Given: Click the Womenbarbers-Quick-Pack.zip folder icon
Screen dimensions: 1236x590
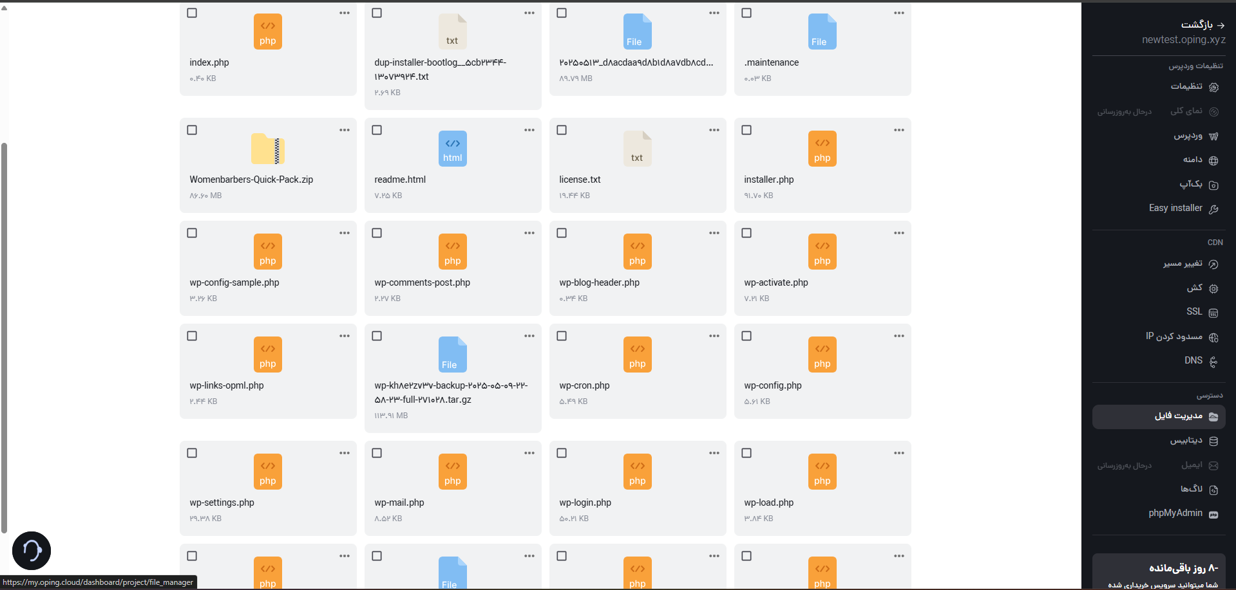Looking at the screenshot, I should pyautogui.click(x=268, y=149).
